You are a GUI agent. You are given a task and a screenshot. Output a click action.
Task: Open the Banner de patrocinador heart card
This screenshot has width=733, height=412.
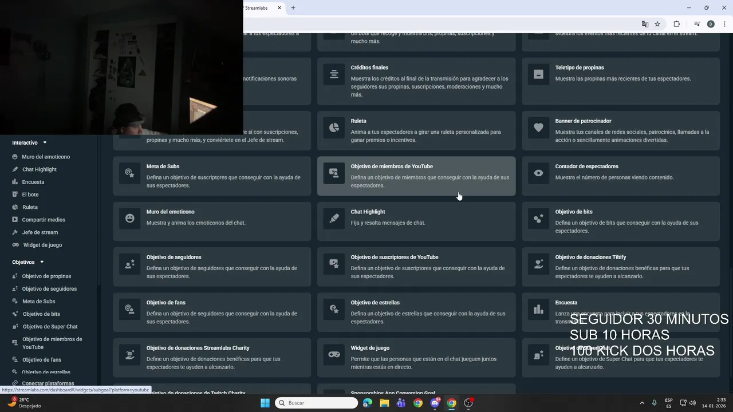621,130
